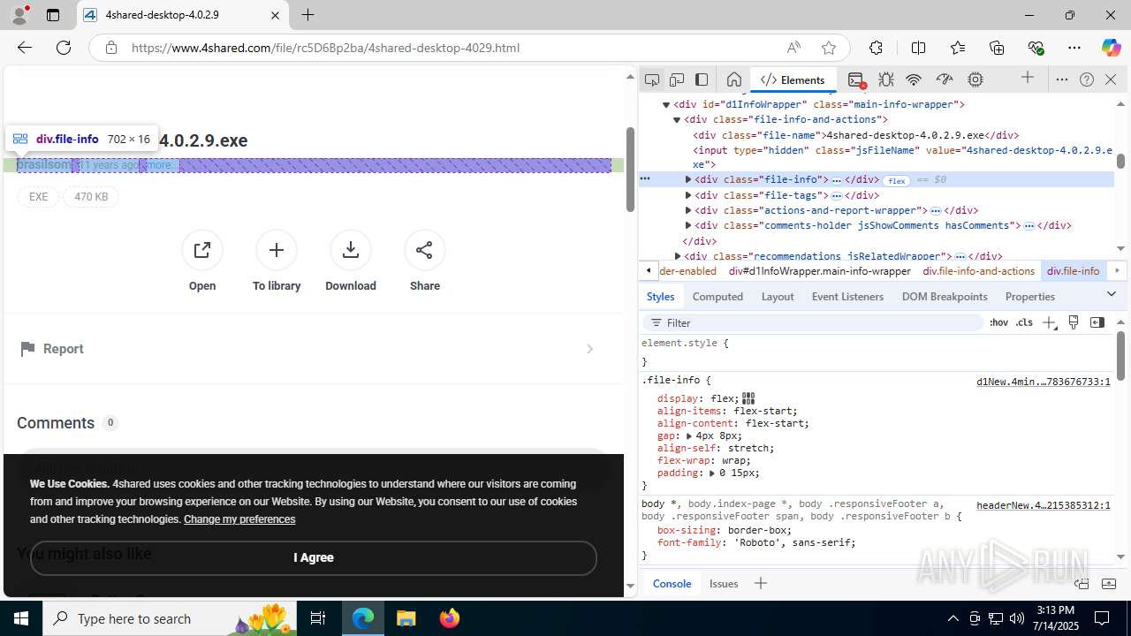Switch to the Layout tab
This screenshot has width=1131, height=636.
coord(778,297)
